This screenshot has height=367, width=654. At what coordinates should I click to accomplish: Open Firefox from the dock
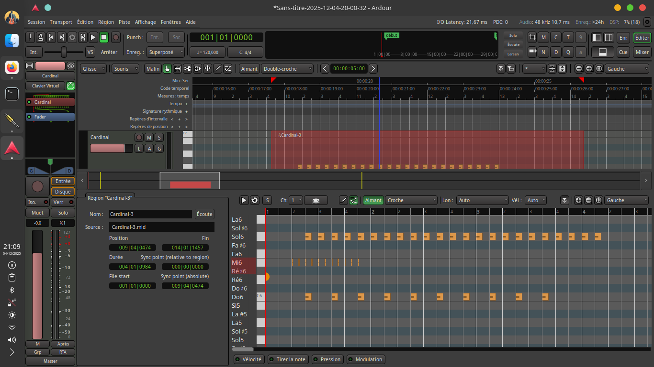coord(12,67)
